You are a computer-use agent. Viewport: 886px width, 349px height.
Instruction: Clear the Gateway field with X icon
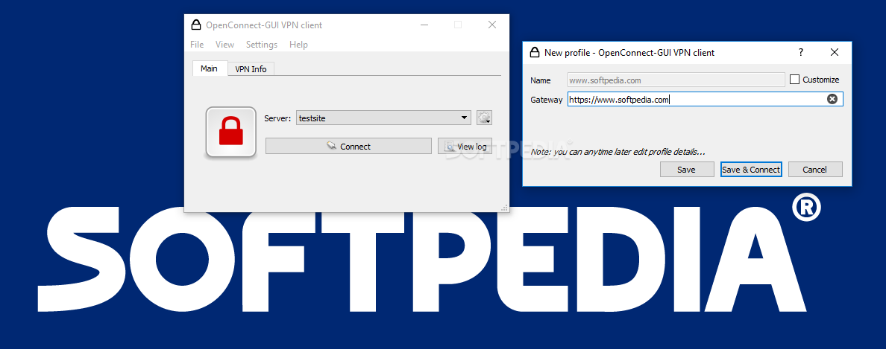(x=832, y=99)
